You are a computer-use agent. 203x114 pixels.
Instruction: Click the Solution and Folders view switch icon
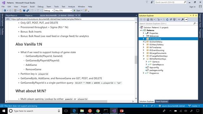pyautogui.click(x=152, y=20)
